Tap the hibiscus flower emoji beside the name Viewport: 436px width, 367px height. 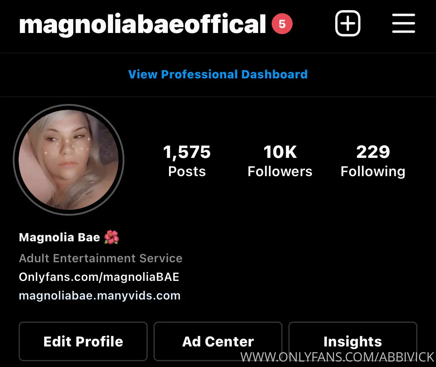(x=112, y=237)
